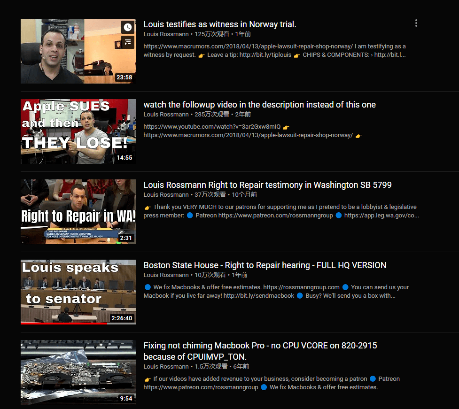Open Louis testifies Norway trial thumbnail
Viewport: 459px width, 409px height.
tap(78, 51)
